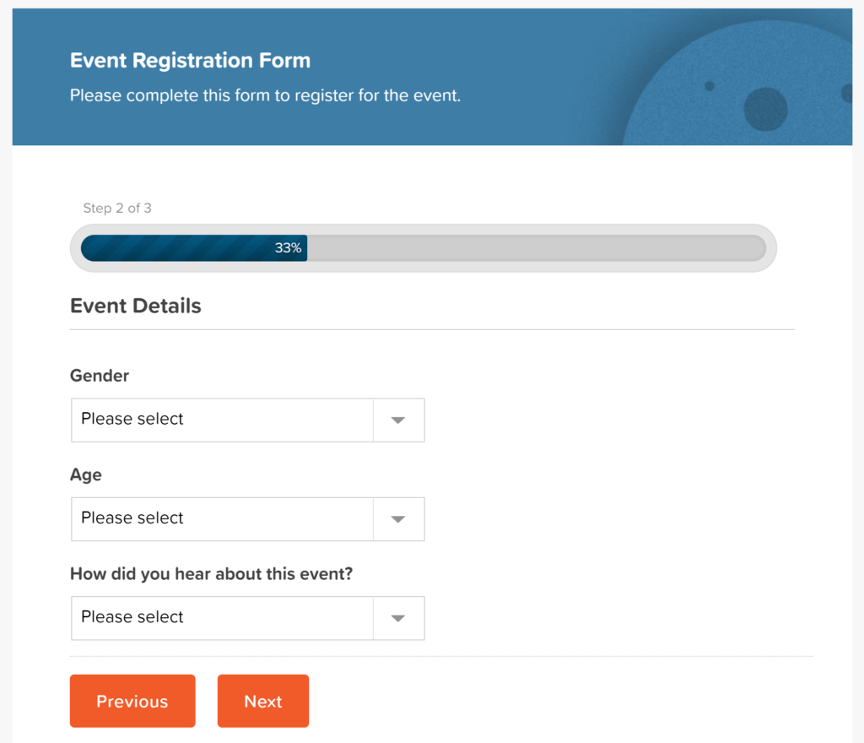Screen dimensions: 864x743
Task: Click the form subtitle text in the header
Action: click(x=264, y=95)
